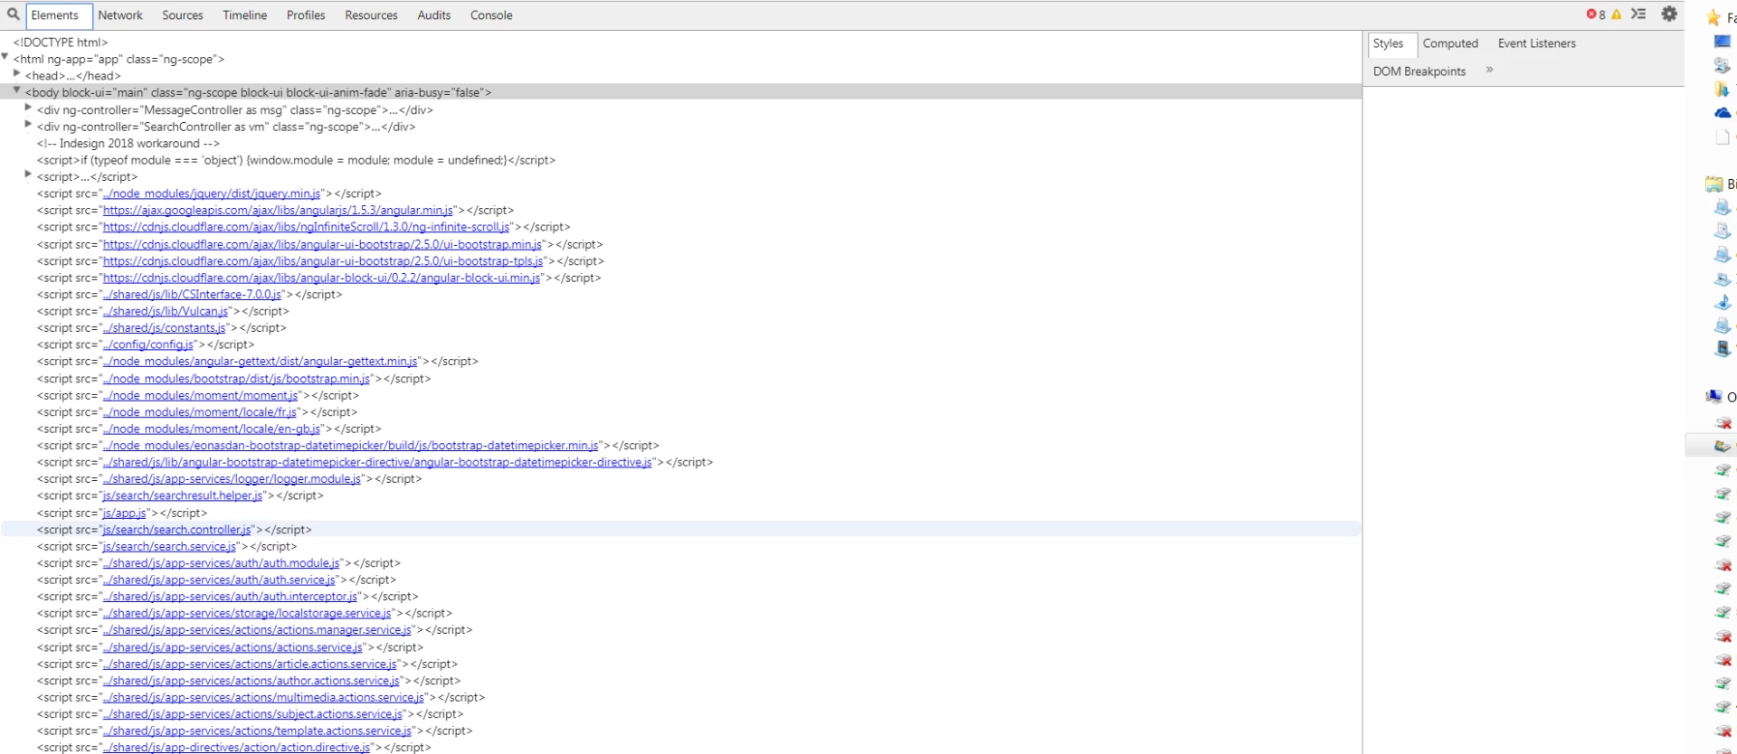Image resolution: width=1737 pixels, height=754 pixels.
Task: Open the template.actions.service.js link
Action: [257, 731]
